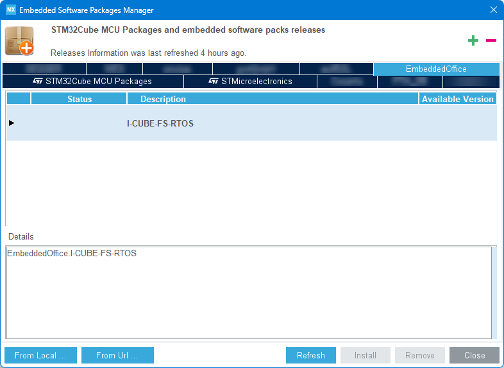Switch to STM32Cube MCU Packages tab
The height and width of the screenshot is (368, 504).
(93, 82)
